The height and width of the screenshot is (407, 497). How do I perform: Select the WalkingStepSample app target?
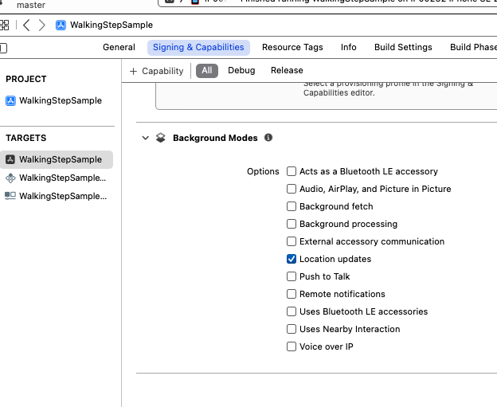coord(57,159)
